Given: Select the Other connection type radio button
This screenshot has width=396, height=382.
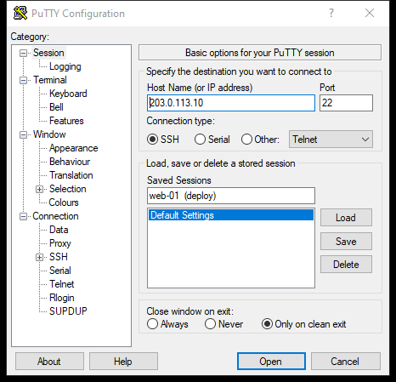Looking at the screenshot, I should coord(246,140).
